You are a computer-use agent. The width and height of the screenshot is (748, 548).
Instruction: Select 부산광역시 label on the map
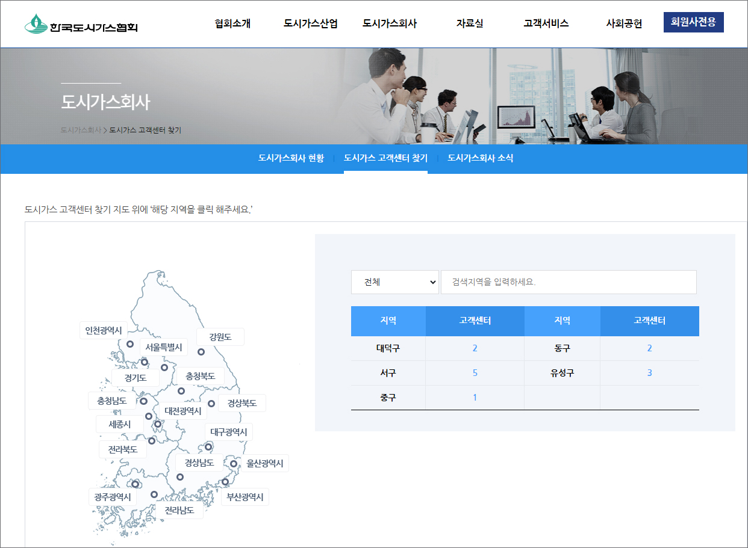245,497
